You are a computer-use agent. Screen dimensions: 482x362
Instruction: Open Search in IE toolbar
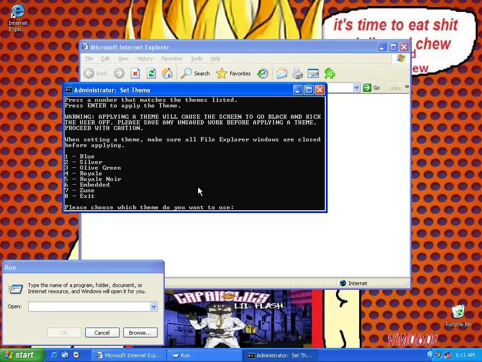pos(195,73)
